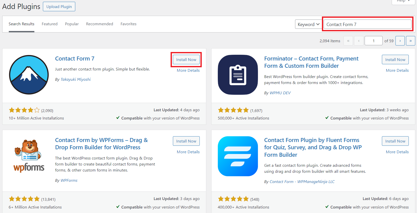Click WPForms five-star rating
Viewport: 417px width, 213px height.
[24, 199]
